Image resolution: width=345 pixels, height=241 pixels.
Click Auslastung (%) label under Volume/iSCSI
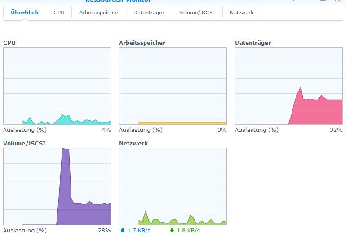click(25, 230)
